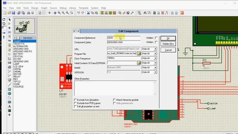This screenshot has height=134, width=238.
Task: Select the 2D circle drawing tool
Action: point(9,93)
